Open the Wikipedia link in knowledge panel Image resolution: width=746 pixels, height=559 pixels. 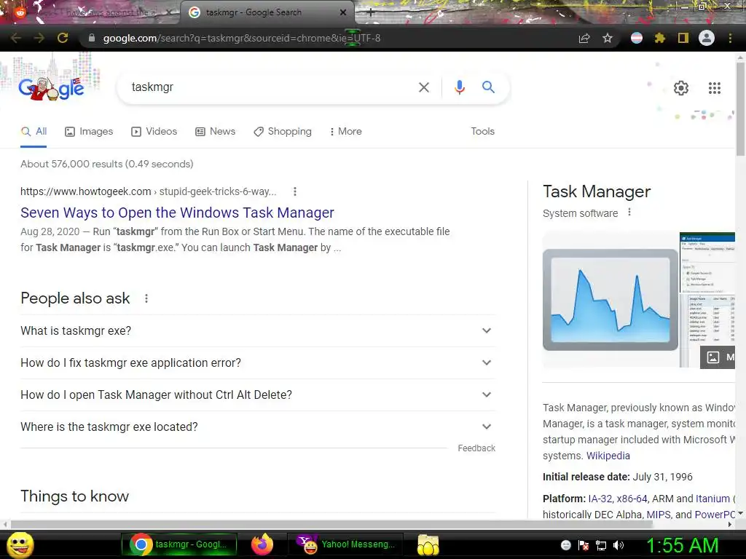click(x=608, y=456)
